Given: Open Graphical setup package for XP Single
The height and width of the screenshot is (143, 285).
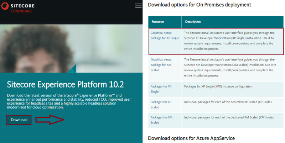Looking at the screenshot, I should coord(165,35).
